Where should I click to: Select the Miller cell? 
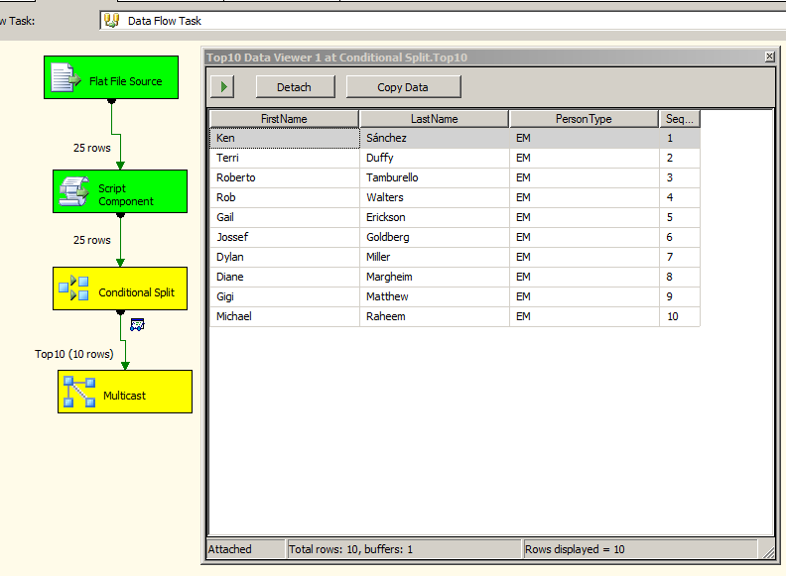pyautogui.click(x=434, y=257)
